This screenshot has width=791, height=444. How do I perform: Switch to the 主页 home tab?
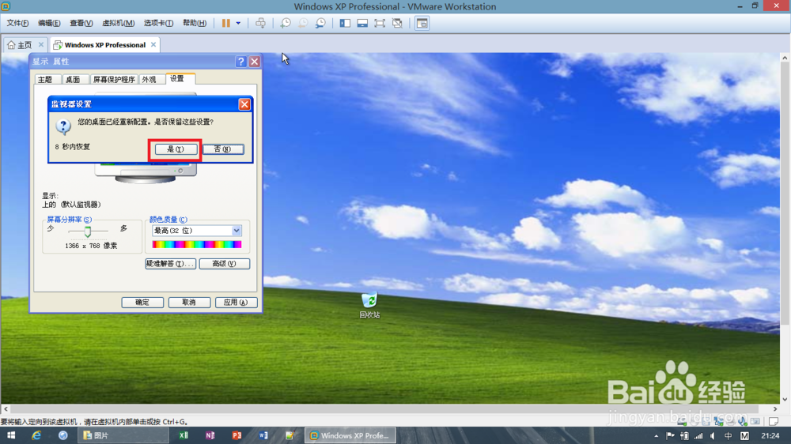pyautogui.click(x=21, y=45)
